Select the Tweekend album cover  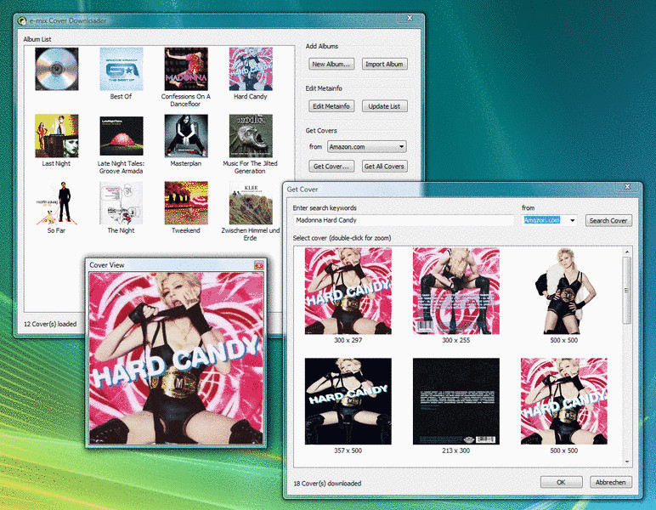click(186, 203)
